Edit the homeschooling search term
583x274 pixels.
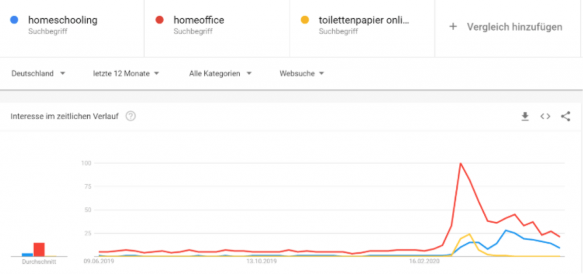pyautogui.click(x=63, y=20)
